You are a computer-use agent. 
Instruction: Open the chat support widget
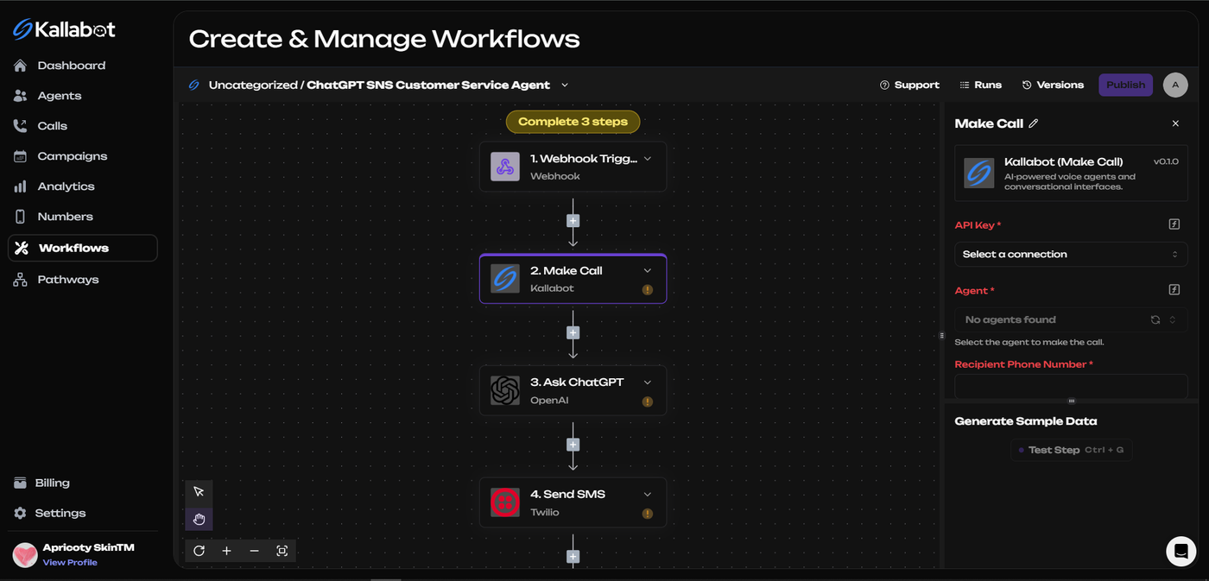coord(1181,551)
